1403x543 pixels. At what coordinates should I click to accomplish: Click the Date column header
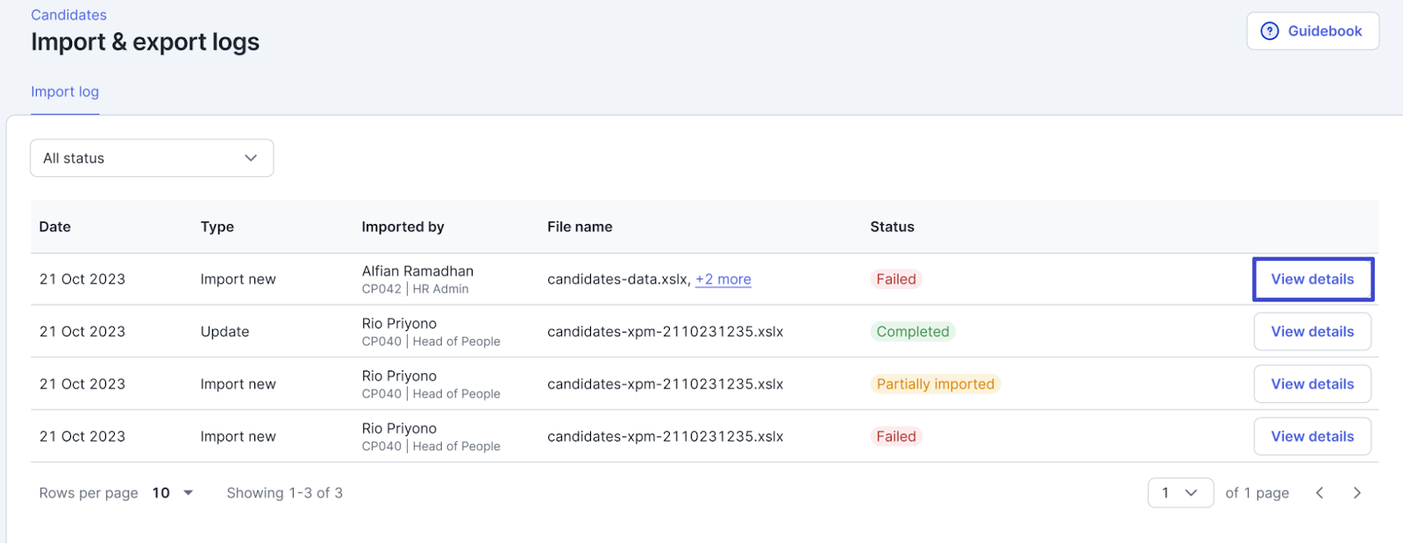coord(54,227)
